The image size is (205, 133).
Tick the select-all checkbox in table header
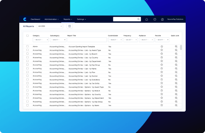[x=27, y=35]
